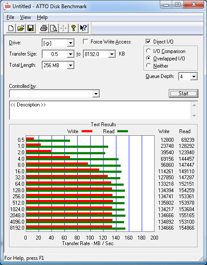Open the View menu
This screenshot has width=207, height=265.
tap(25, 17)
